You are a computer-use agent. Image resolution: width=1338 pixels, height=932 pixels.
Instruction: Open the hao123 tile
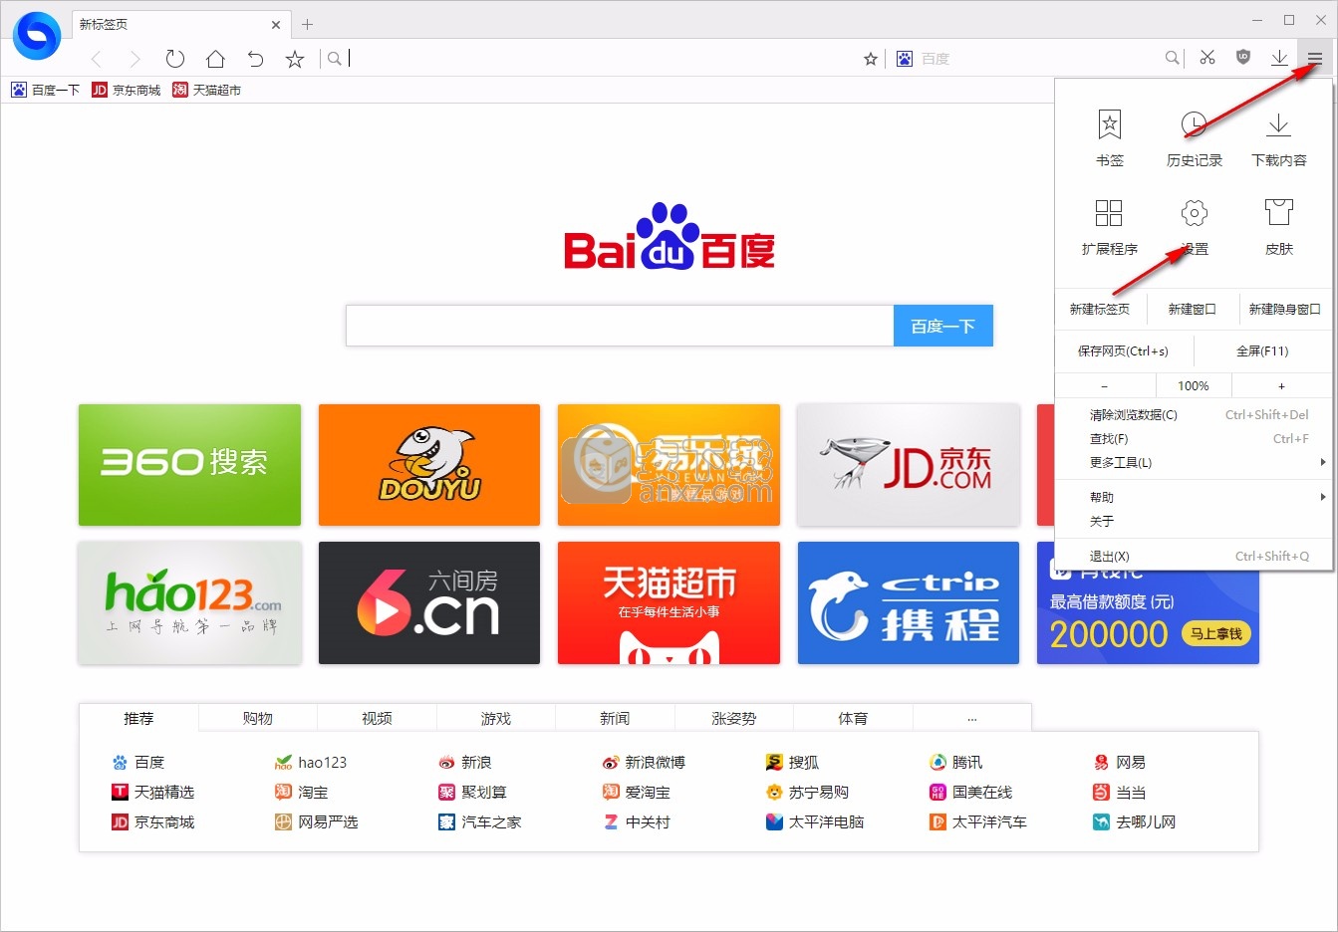pyautogui.click(x=189, y=602)
